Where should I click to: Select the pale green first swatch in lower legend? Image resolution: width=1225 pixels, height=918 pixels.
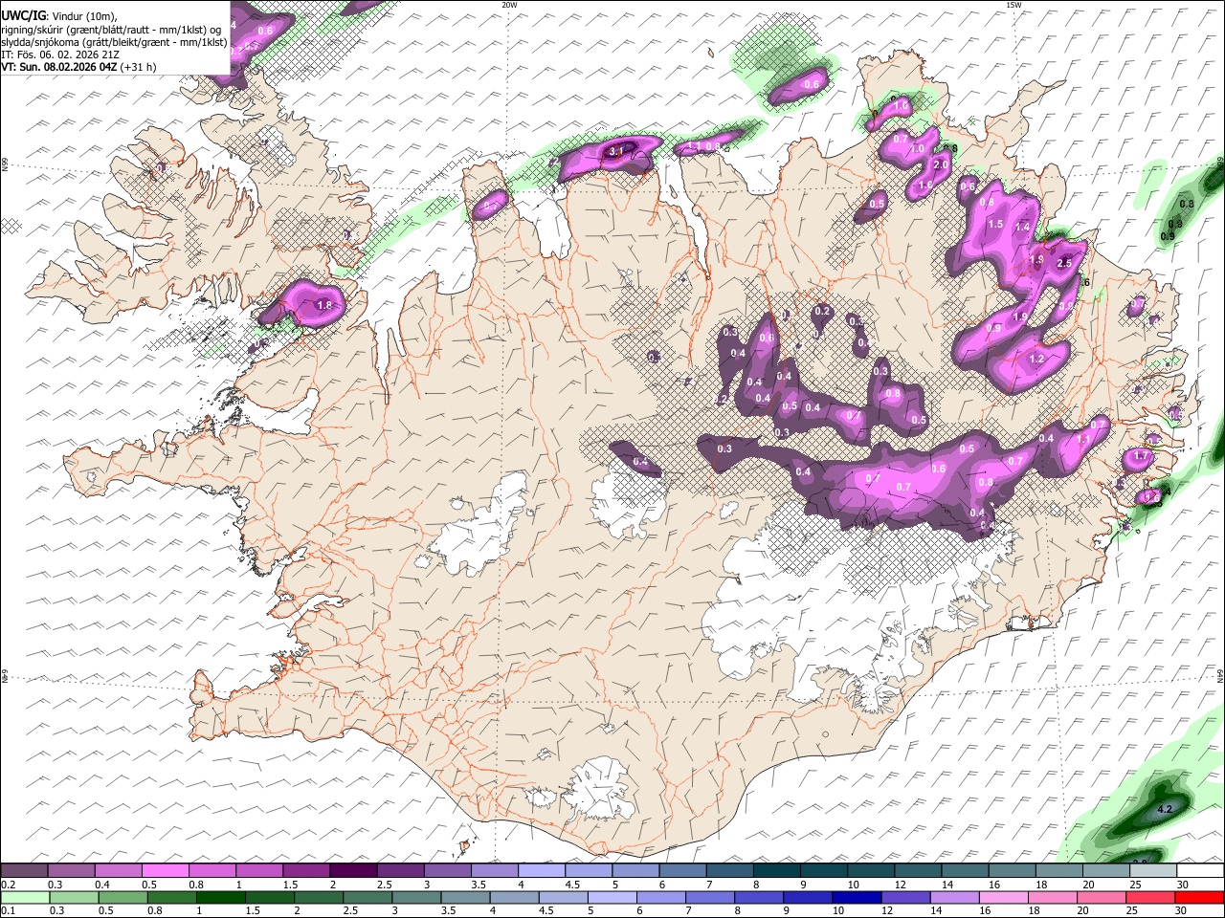coord(25,897)
